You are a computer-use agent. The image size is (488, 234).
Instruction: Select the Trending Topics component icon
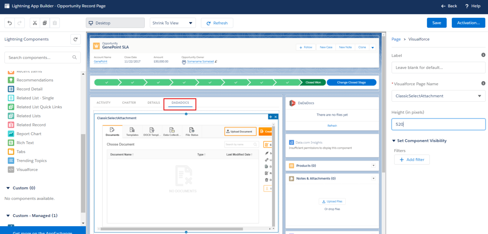click(11, 161)
